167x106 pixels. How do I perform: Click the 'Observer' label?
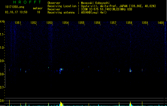coord(54,3)
